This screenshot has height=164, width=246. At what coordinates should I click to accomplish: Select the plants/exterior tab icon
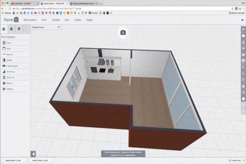coord(19,29)
